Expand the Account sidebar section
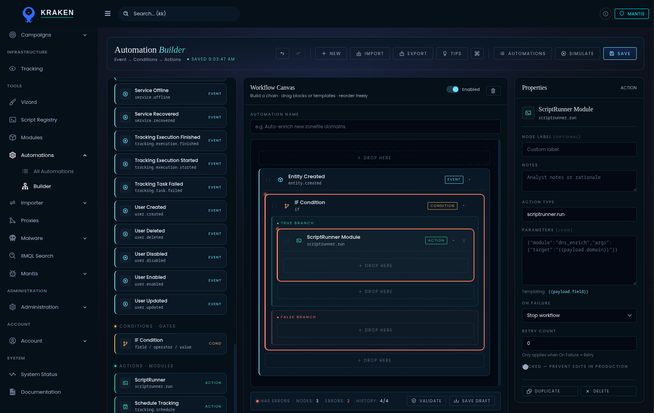Viewport: 654px width, 413px height. pyautogui.click(x=85, y=341)
